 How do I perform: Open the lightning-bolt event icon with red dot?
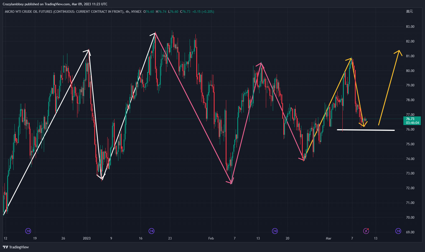click(x=366, y=231)
